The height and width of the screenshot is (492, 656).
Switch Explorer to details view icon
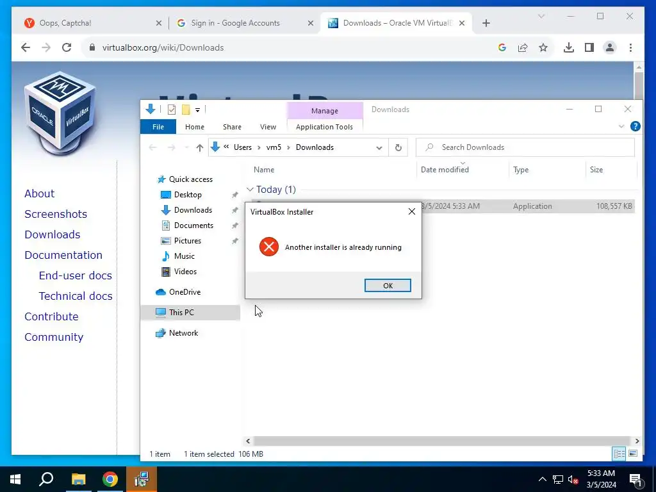[x=619, y=454]
